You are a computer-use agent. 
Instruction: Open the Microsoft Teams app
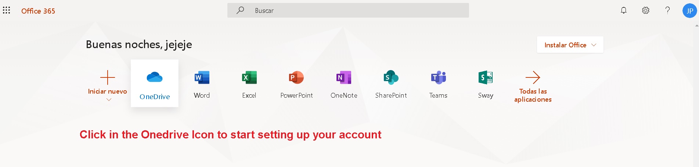pyautogui.click(x=438, y=84)
